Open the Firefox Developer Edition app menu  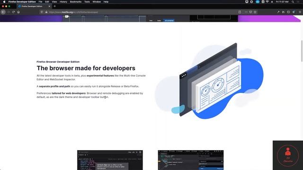(22, 2)
